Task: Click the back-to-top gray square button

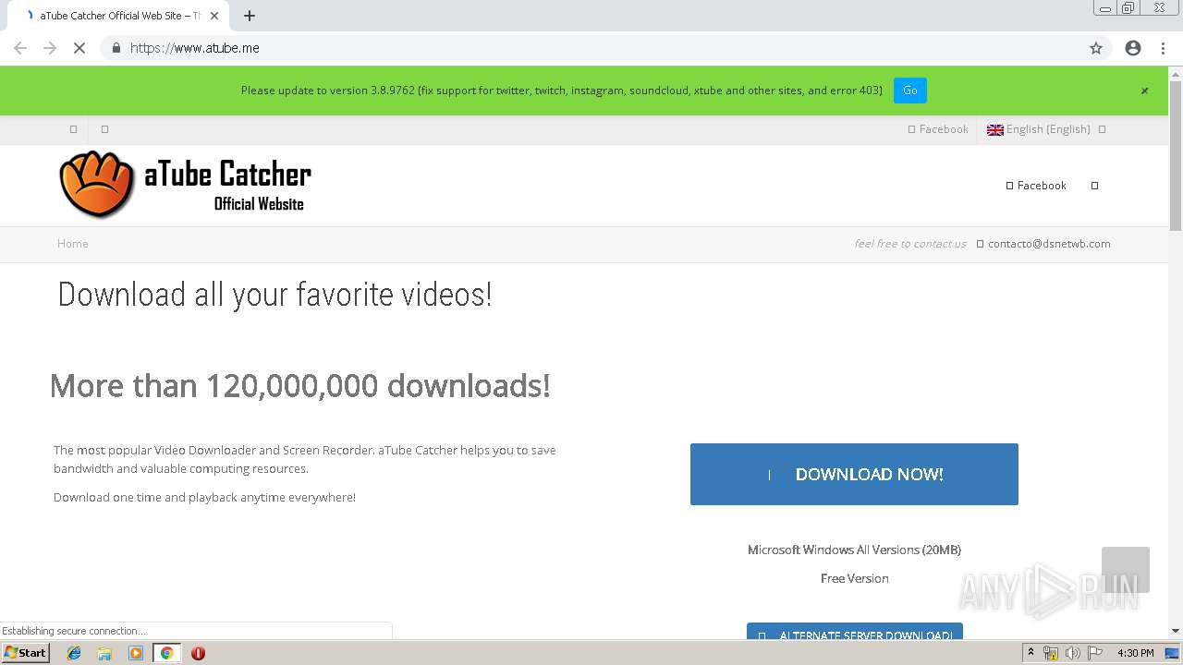Action: point(1126,570)
